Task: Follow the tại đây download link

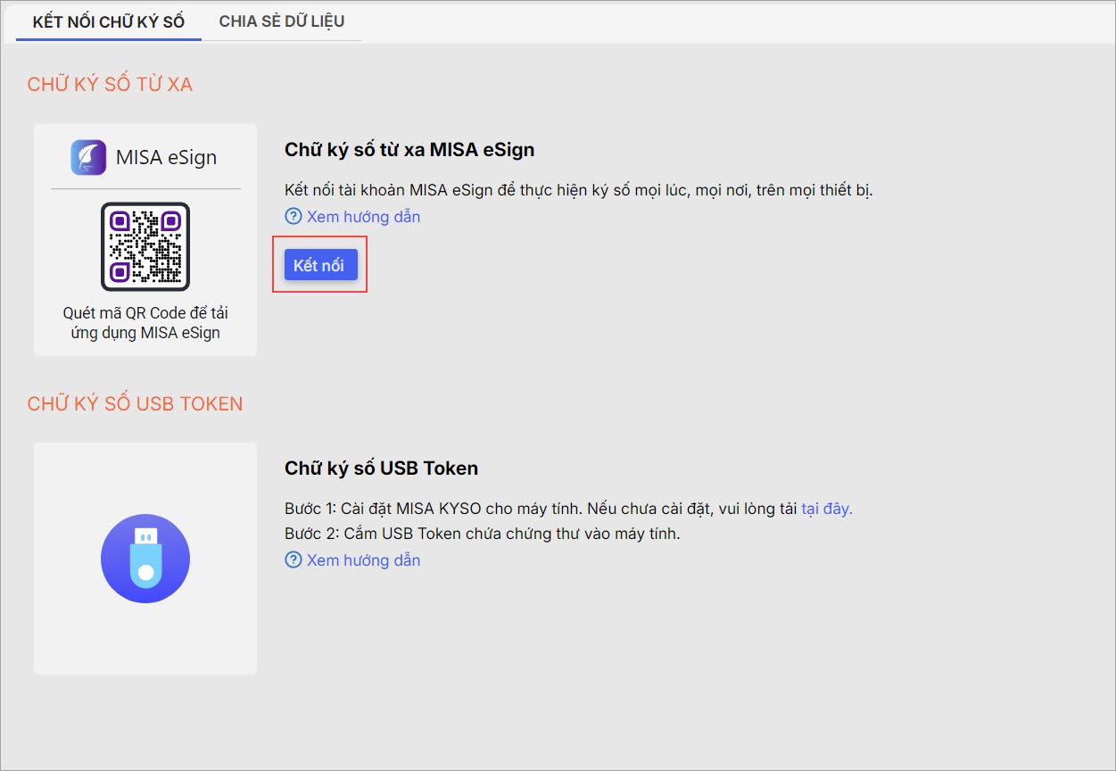Action: (827, 510)
